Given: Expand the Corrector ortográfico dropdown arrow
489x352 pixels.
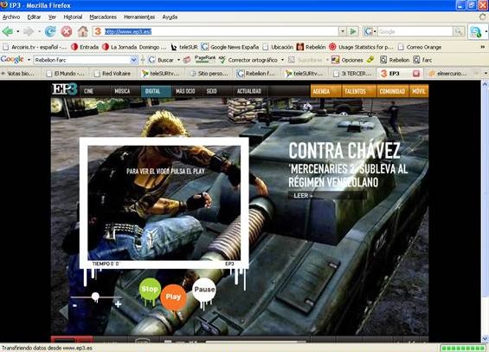Looking at the screenshot, I should 282,60.
